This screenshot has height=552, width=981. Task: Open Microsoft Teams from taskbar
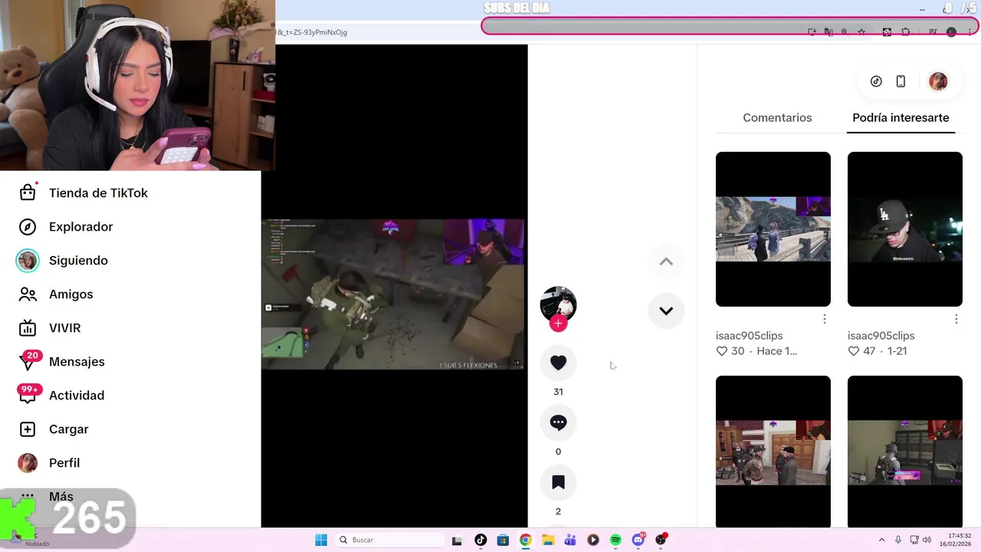[570, 540]
